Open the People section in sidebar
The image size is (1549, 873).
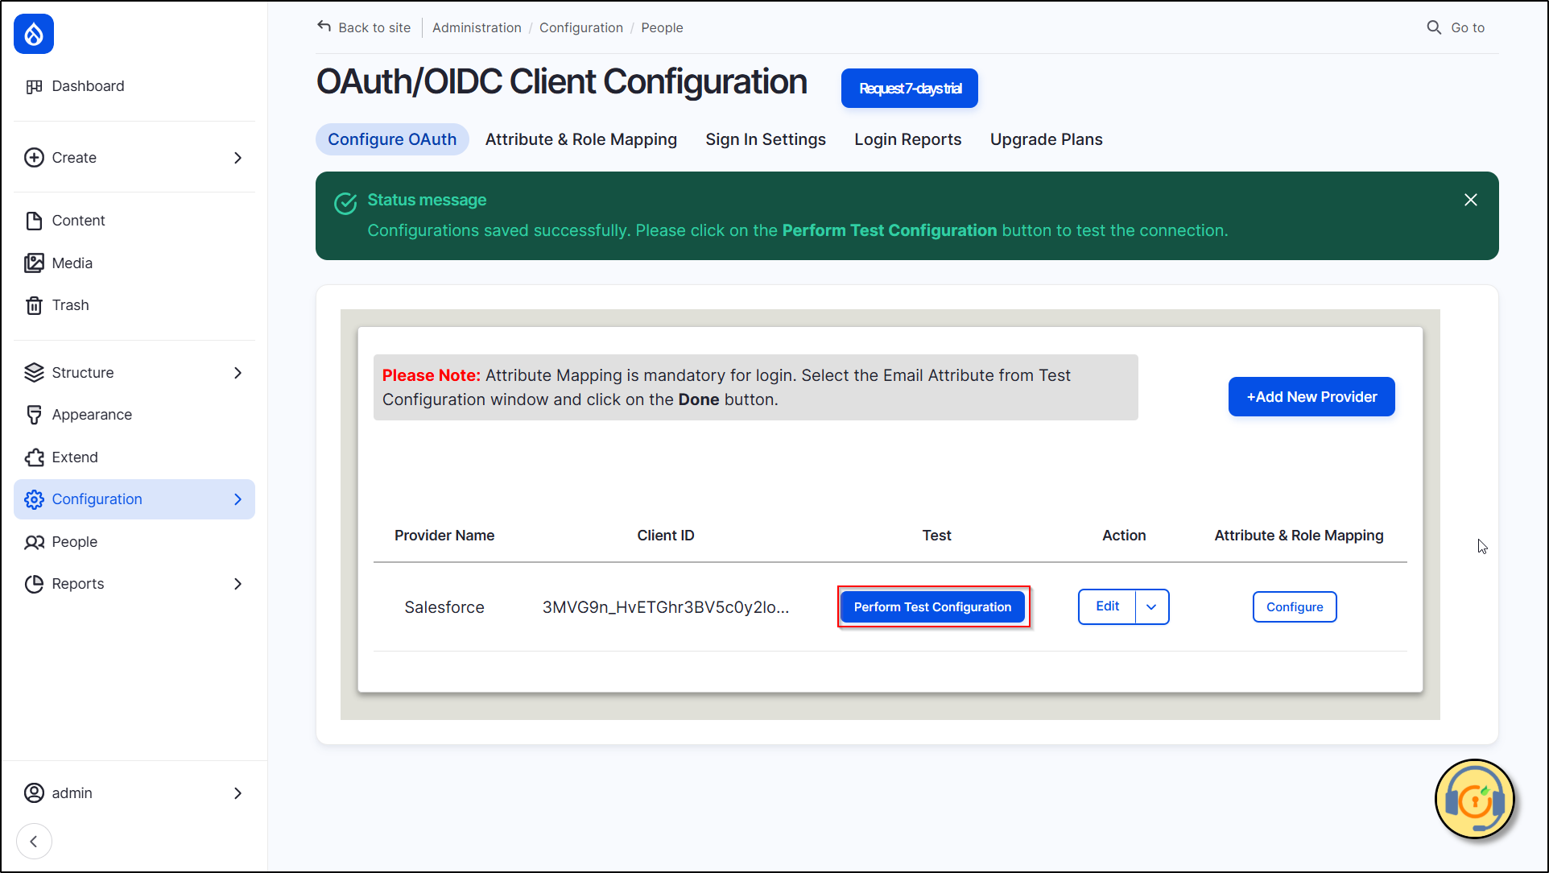tap(74, 542)
